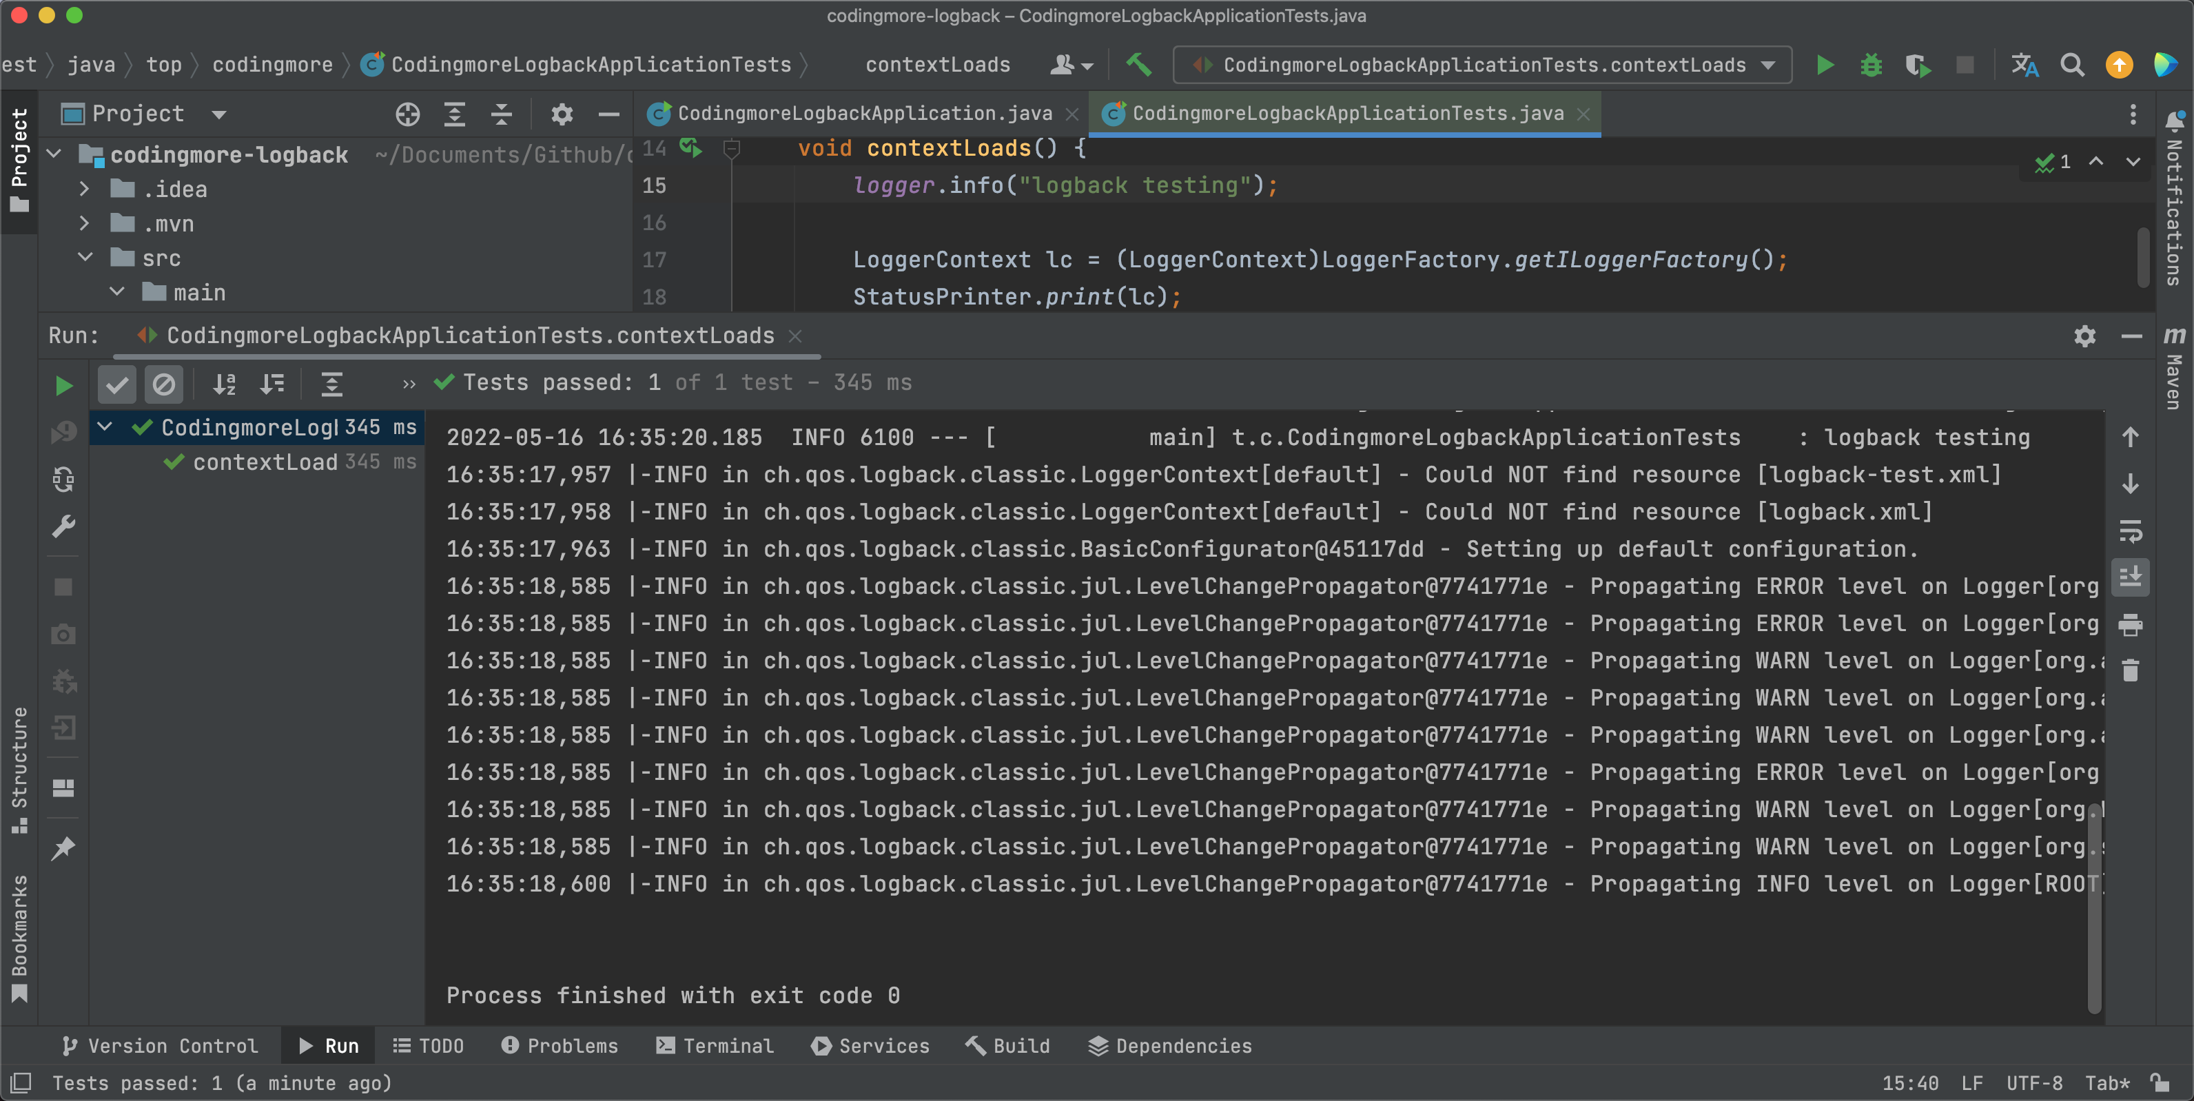Image resolution: width=2194 pixels, height=1101 pixels.
Task: Open Problems tool window
Action: click(x=560, y=1046)
